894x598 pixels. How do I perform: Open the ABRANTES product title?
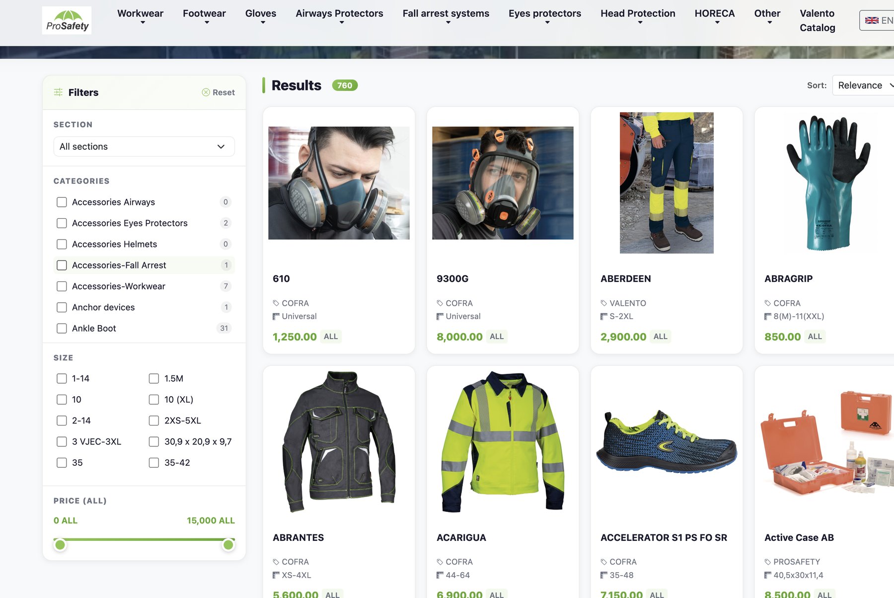click(x=298, y=538)
